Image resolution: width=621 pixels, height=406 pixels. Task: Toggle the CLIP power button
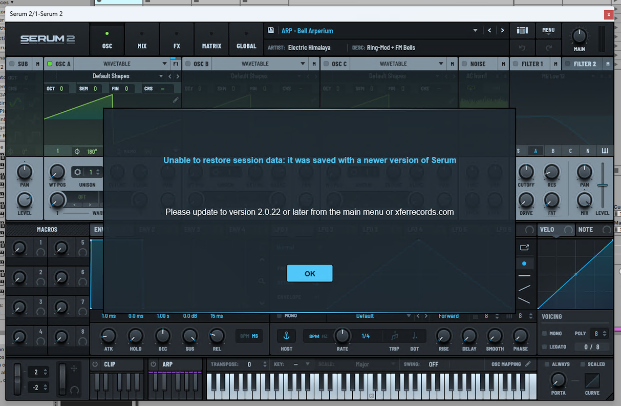[x=95, y=364]
